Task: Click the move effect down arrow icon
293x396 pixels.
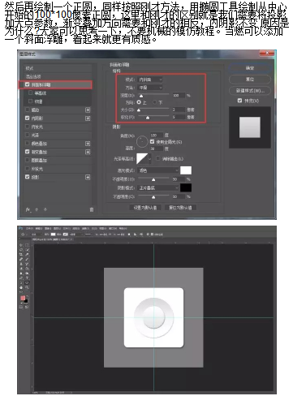Action: point(45,209)
